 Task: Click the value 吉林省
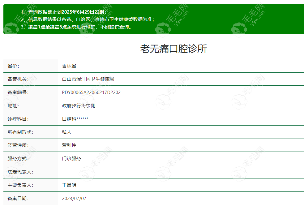tap(69, 66)
